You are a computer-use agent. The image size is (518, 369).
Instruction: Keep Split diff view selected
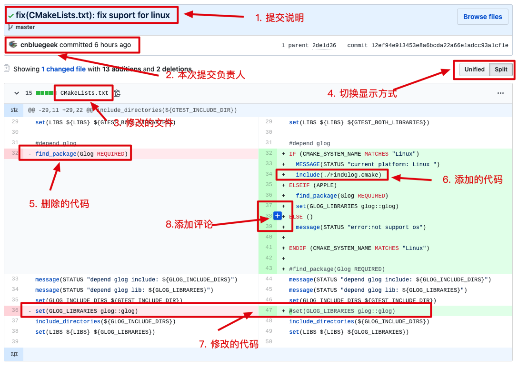coord(501,69)
